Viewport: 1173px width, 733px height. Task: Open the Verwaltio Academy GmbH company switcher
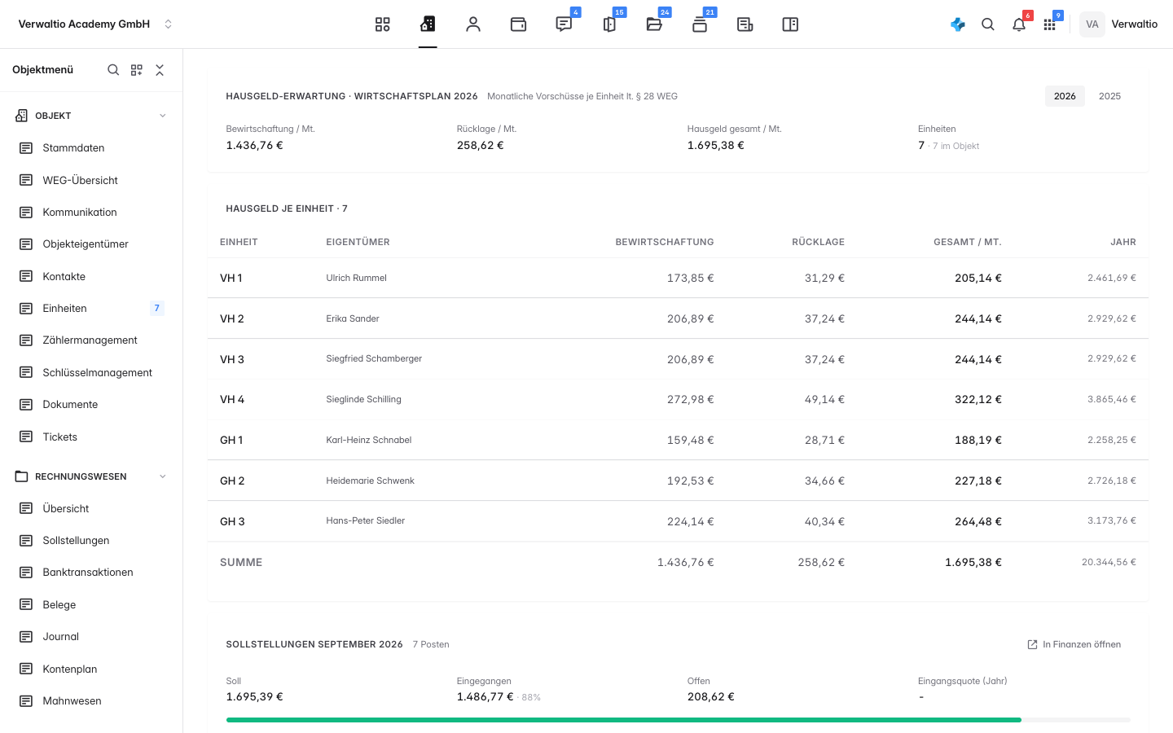95,24
